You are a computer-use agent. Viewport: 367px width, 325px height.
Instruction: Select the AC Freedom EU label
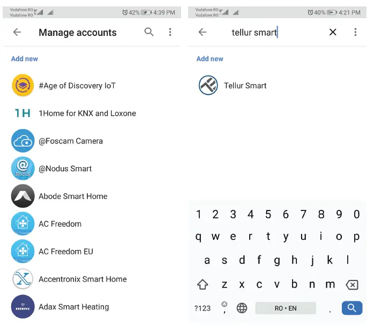tap(66, 252)
